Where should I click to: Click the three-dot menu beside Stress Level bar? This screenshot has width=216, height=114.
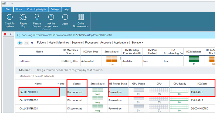coord(121,58)
